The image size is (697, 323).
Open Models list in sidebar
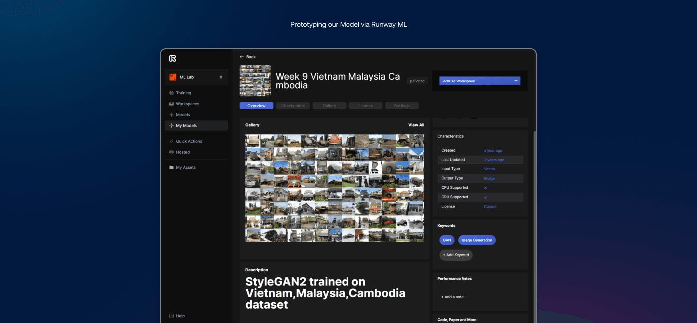183,115
